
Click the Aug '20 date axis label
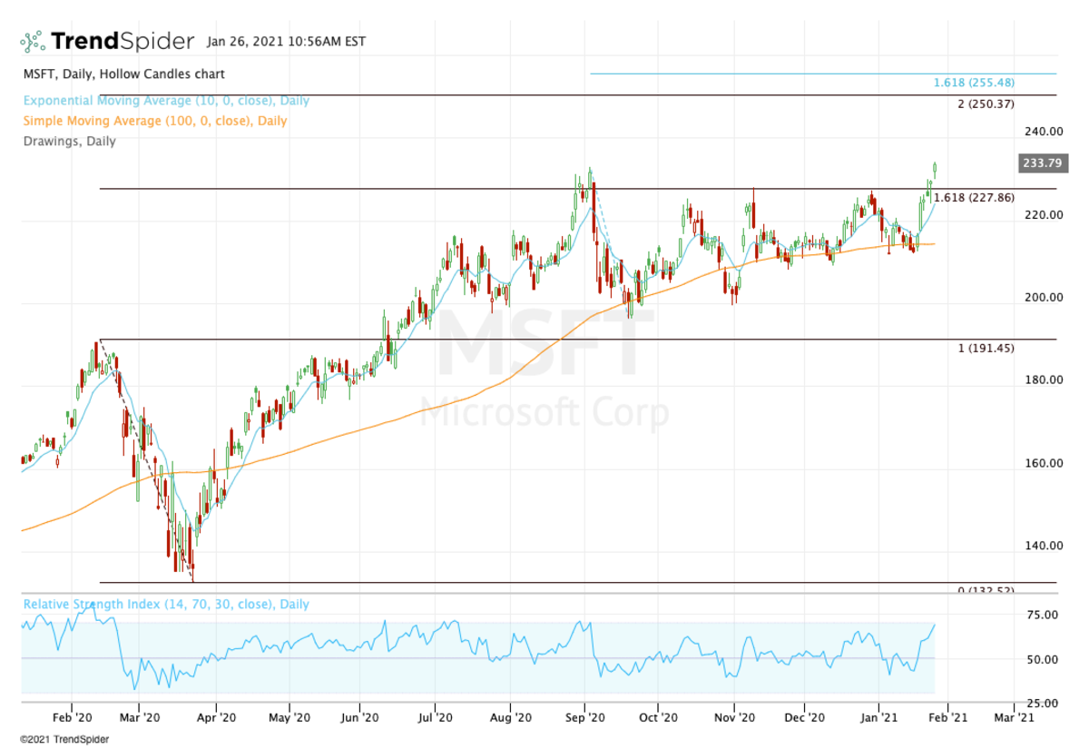(x=511, y=717)
